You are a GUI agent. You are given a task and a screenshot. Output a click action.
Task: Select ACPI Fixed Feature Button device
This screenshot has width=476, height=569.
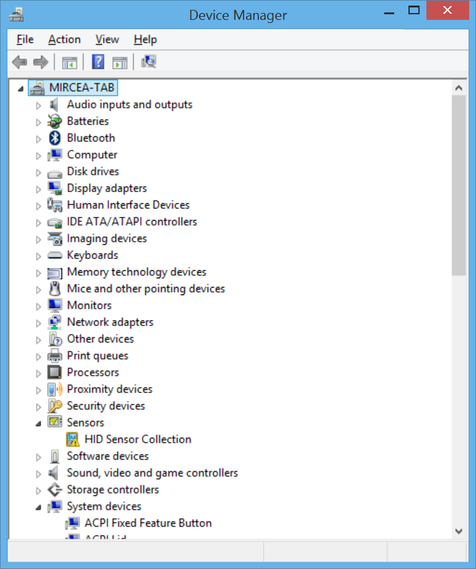coord(148,523)
